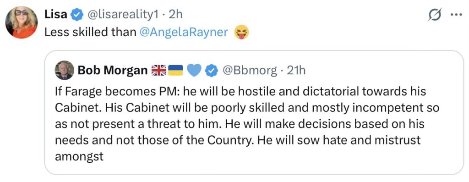
Task: Open Lisa's profile picture
Action: [x=22, y=22]
